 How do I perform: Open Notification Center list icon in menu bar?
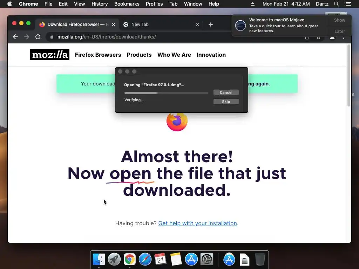tap(347, 4)
